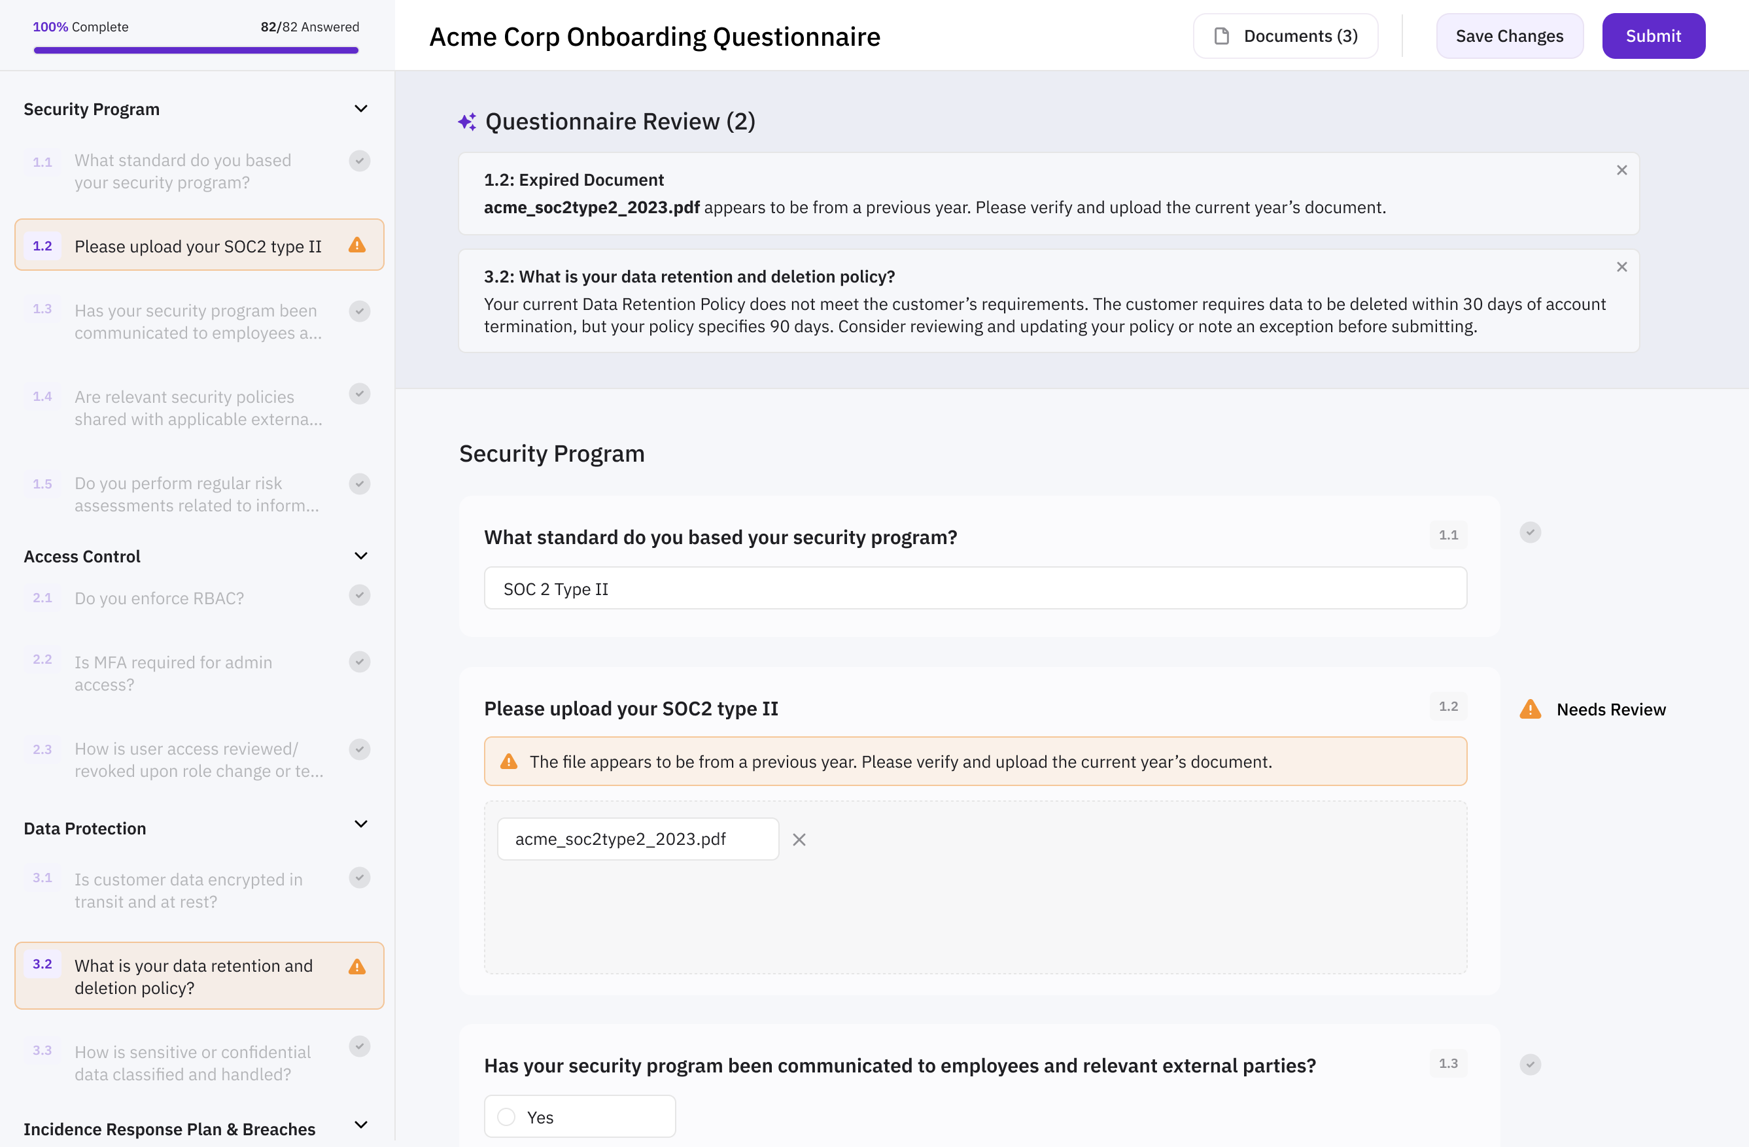Image resolution: width=1749 pixels, height=1147 pixels.
Task: Remove the acme_soc2type2_2023.pdf uploaded file
Action: click(x=799, y=839)
